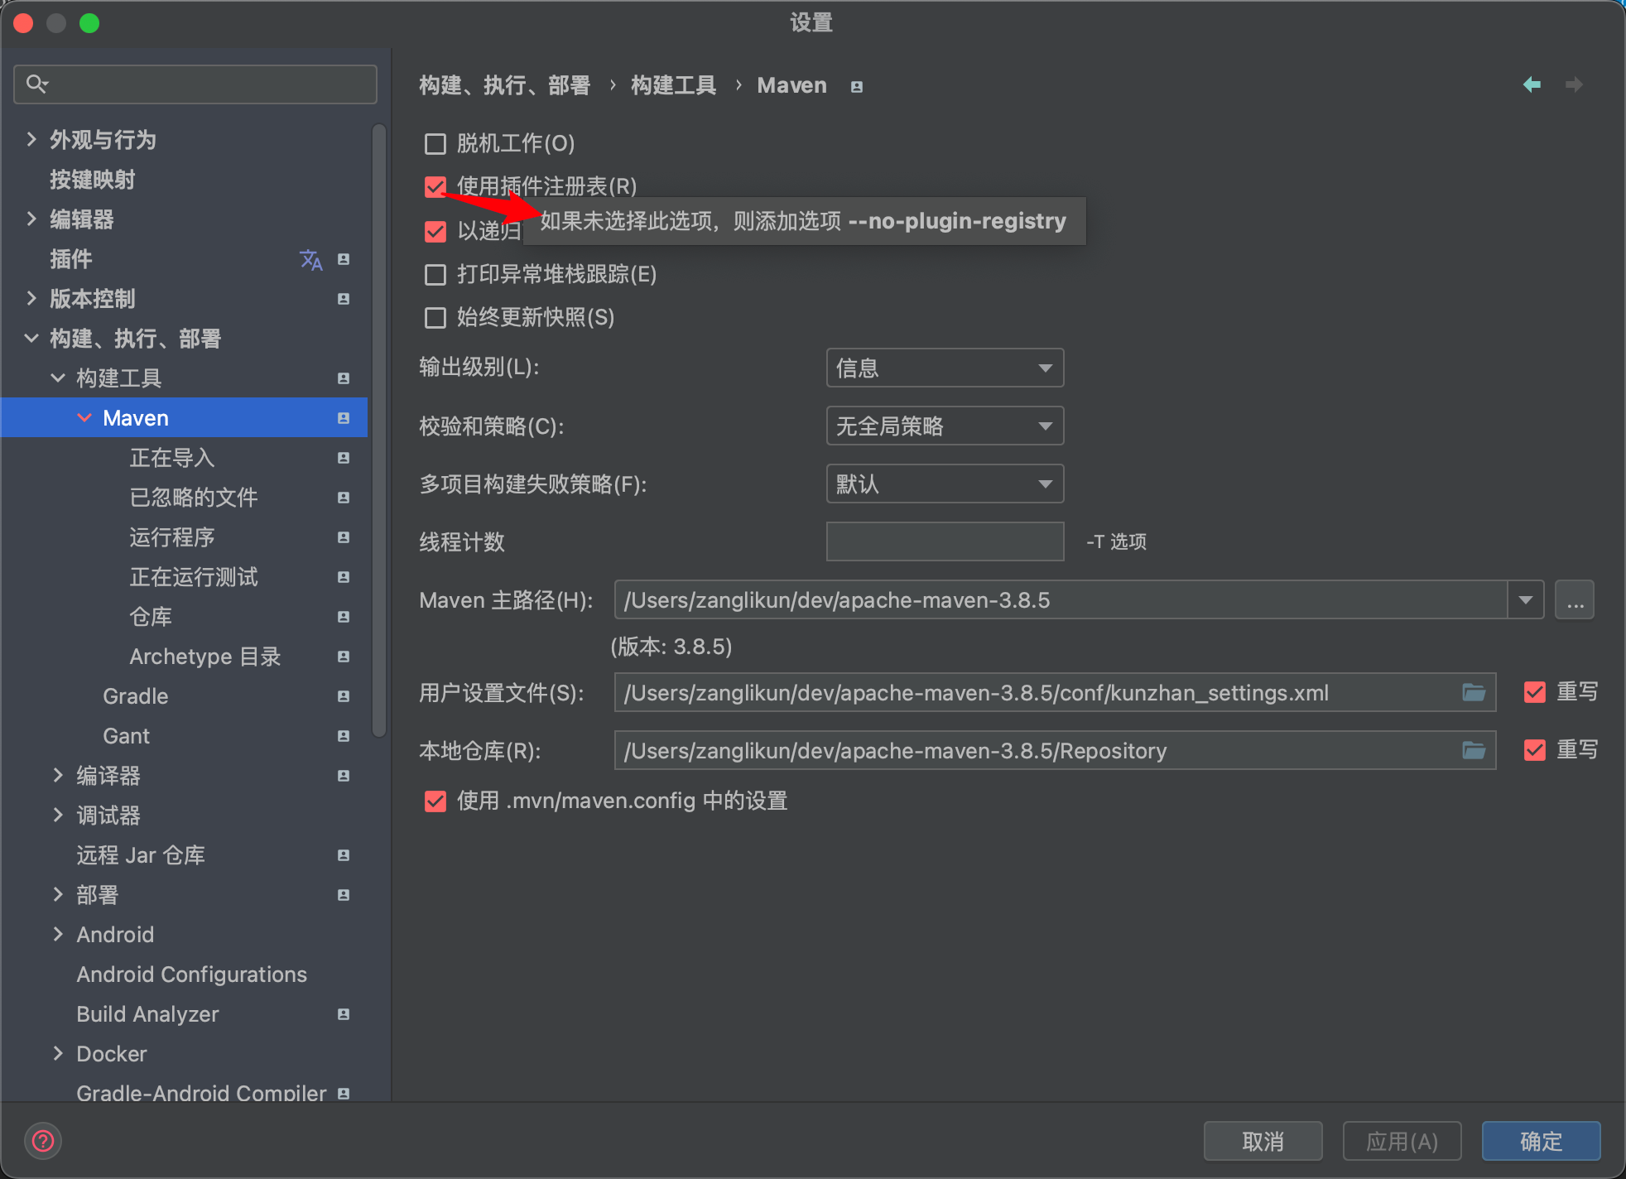Click the help question mark icon
The width and height of the screenshot is (1626, 1179).
[x=43, y=1142]
